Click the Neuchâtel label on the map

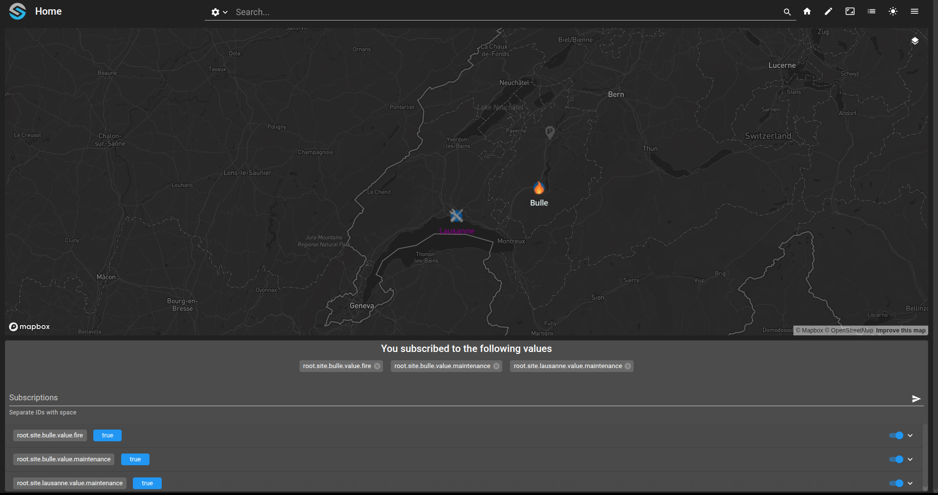(x=514, y=83)
